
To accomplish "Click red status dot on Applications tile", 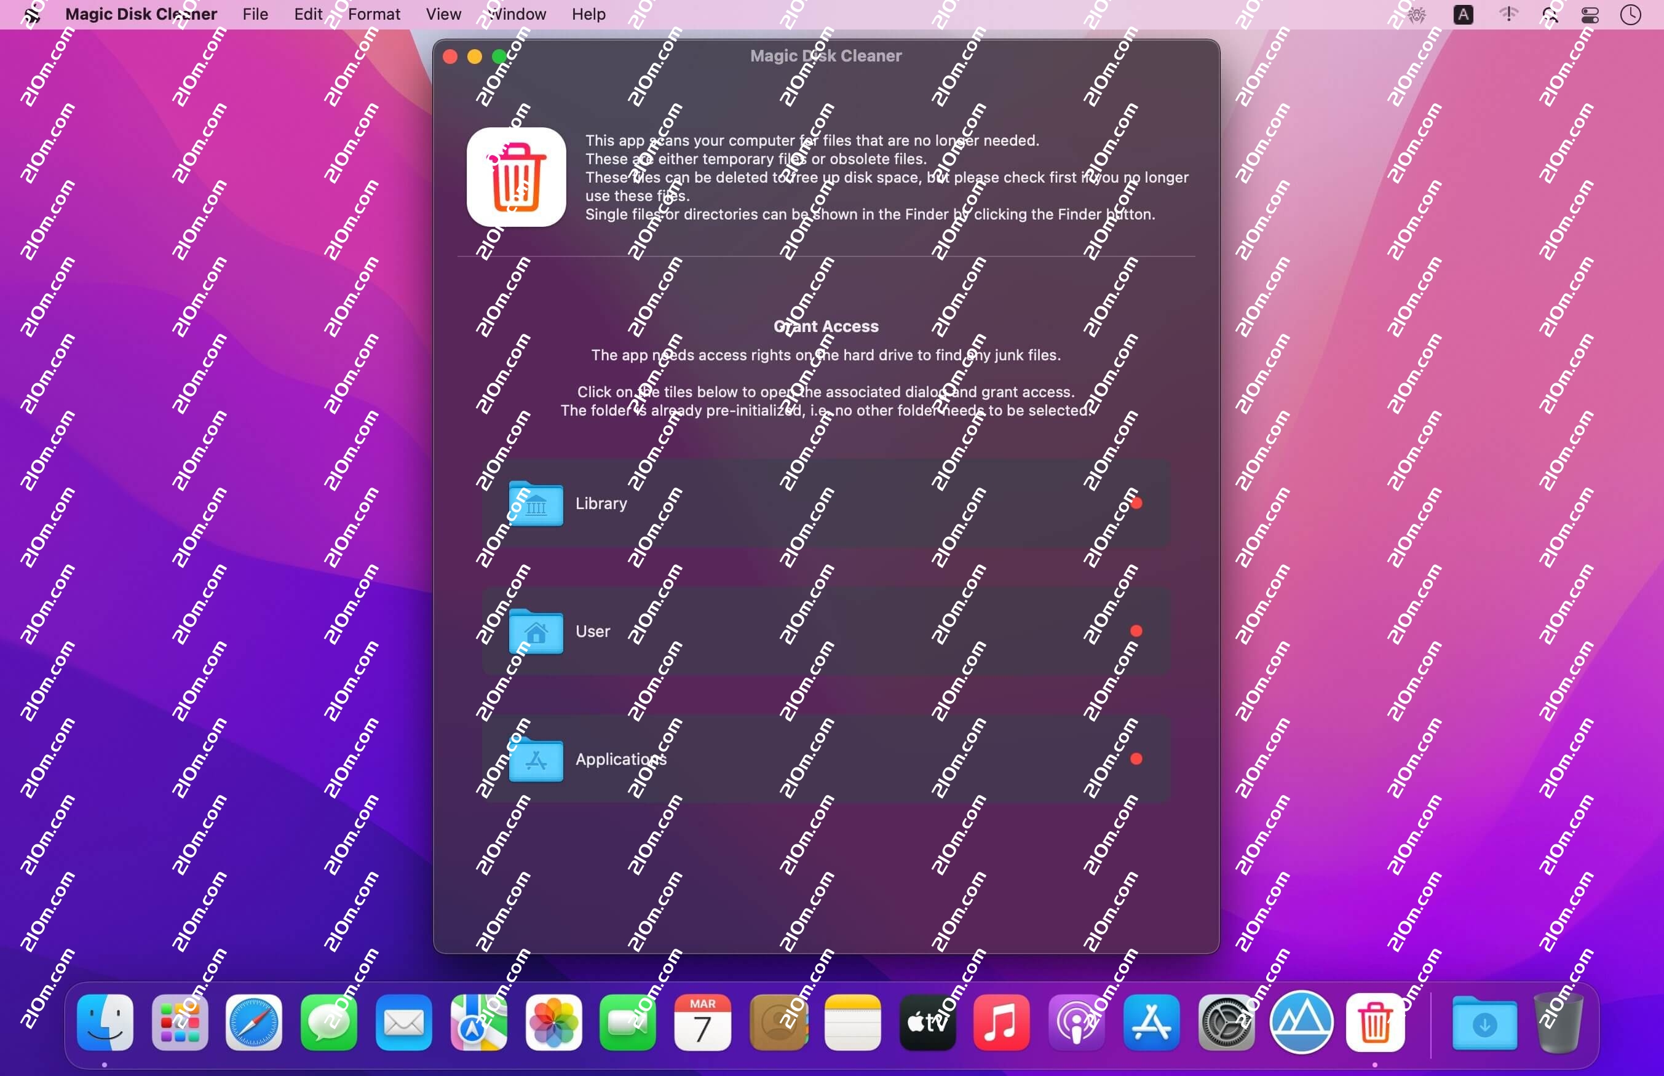I will [x=1136, y=759].
